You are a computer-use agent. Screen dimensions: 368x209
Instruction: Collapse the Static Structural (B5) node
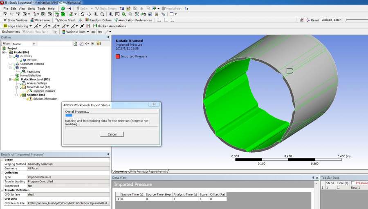click(x=10, y=80)
